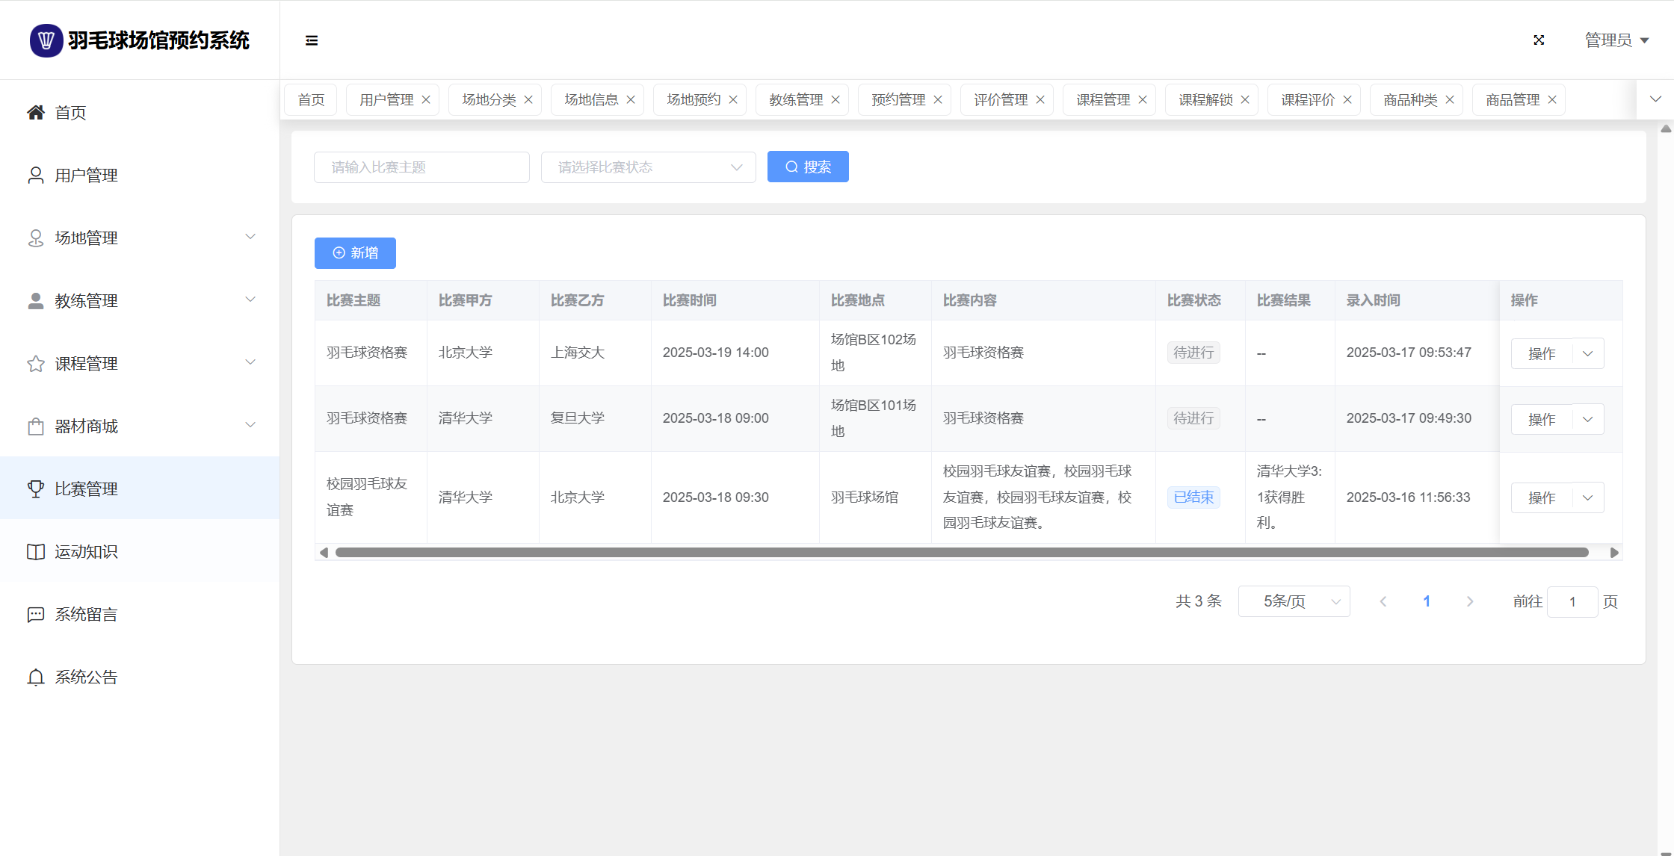Click the trophy icon for 比赛管理
The width and height of the screenshot is (1674, 856).
click(x=36, y=489)
